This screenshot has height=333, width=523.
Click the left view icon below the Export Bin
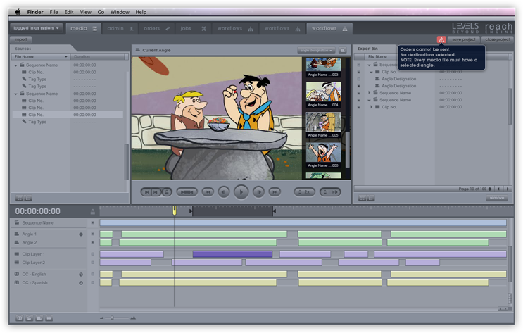click(363, 199)
